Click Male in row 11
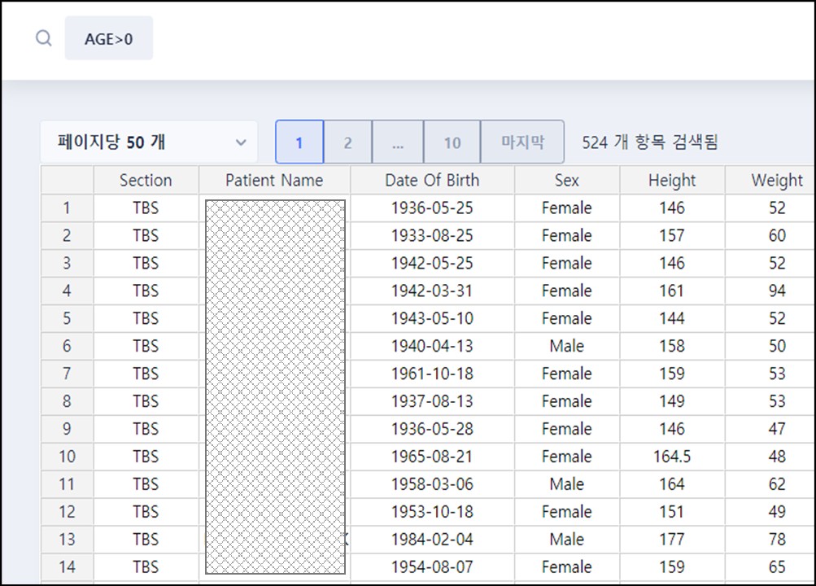 (567, 484)
